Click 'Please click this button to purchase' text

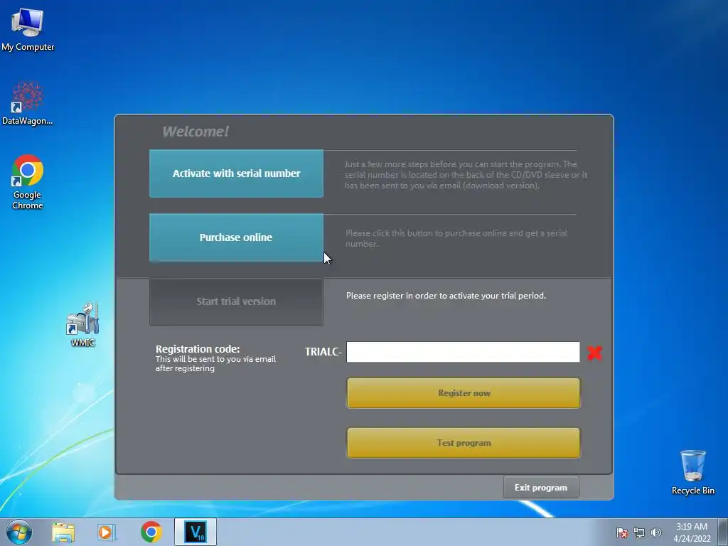[456, 238]
